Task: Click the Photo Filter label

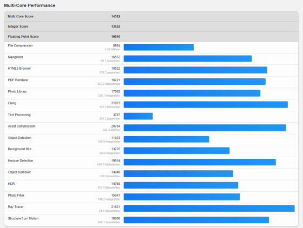Action: click(16, 196)
